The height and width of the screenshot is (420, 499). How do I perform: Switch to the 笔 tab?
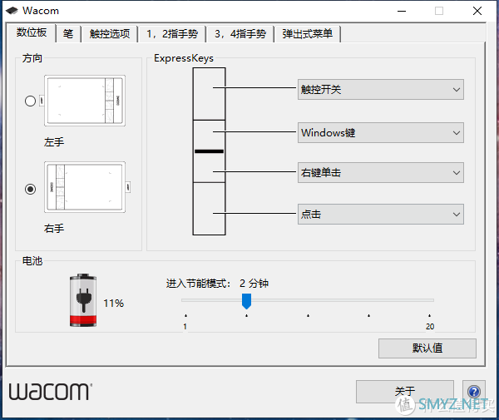coord(68,34)
